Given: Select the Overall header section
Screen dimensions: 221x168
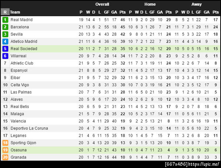Looking at the screenshot, I should (x=102, y=4).
